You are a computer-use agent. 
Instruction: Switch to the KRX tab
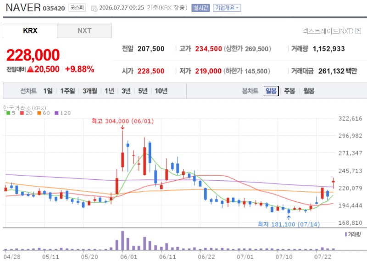30,31
